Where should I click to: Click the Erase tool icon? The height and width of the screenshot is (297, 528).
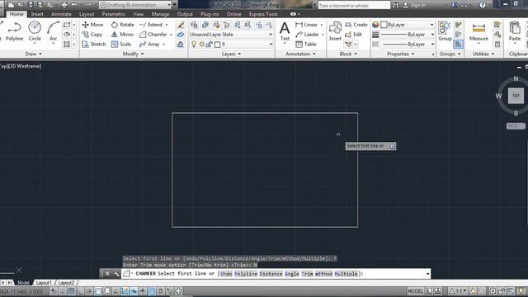[x=181, y=25]
